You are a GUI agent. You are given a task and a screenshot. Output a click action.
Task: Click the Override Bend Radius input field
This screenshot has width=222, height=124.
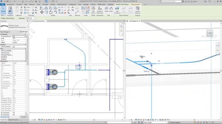pyautogui.click(x=19, y=36)
